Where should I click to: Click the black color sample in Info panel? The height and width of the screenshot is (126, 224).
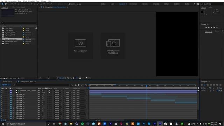[202, 12]
